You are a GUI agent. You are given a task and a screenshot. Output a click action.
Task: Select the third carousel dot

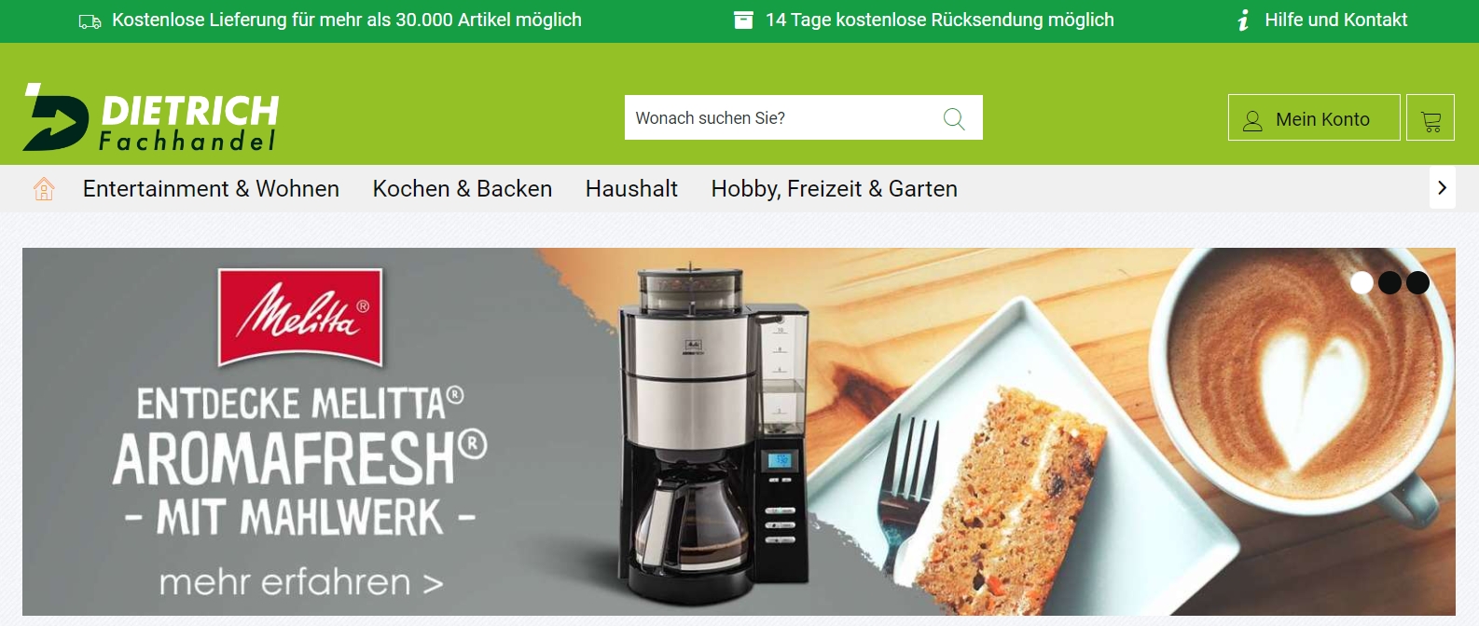(1417, 282)
